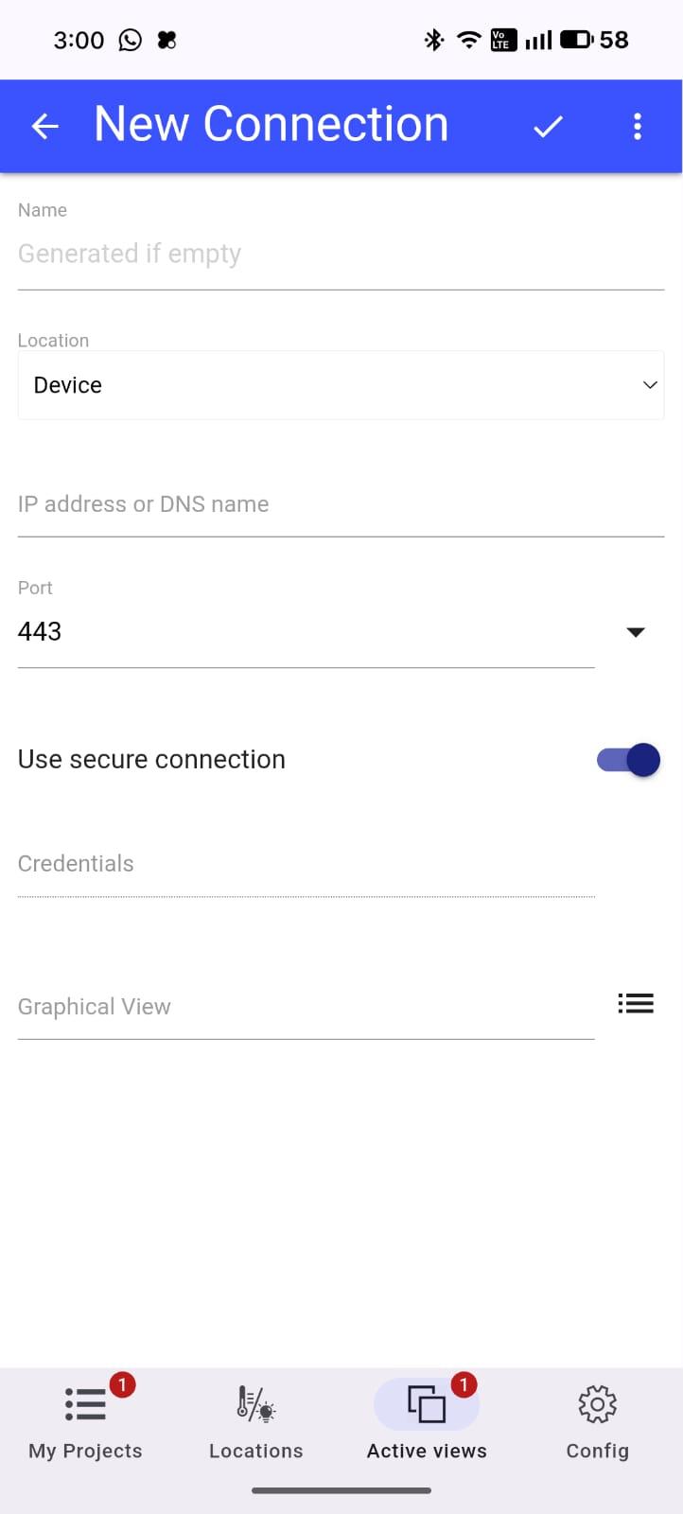Disable the Use secure connection switch

628,760
